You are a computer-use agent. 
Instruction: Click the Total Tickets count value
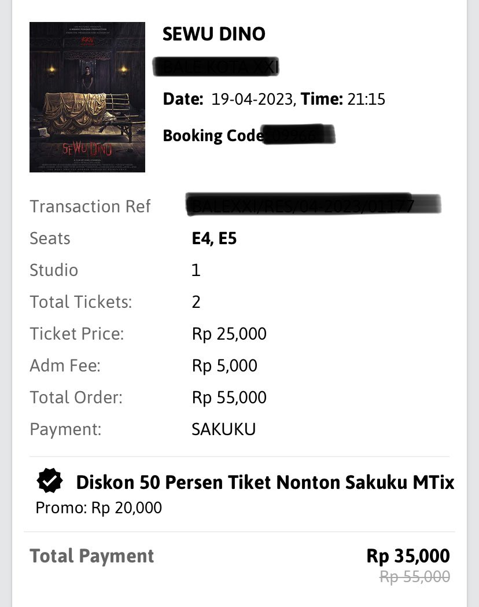coord(196,302)
